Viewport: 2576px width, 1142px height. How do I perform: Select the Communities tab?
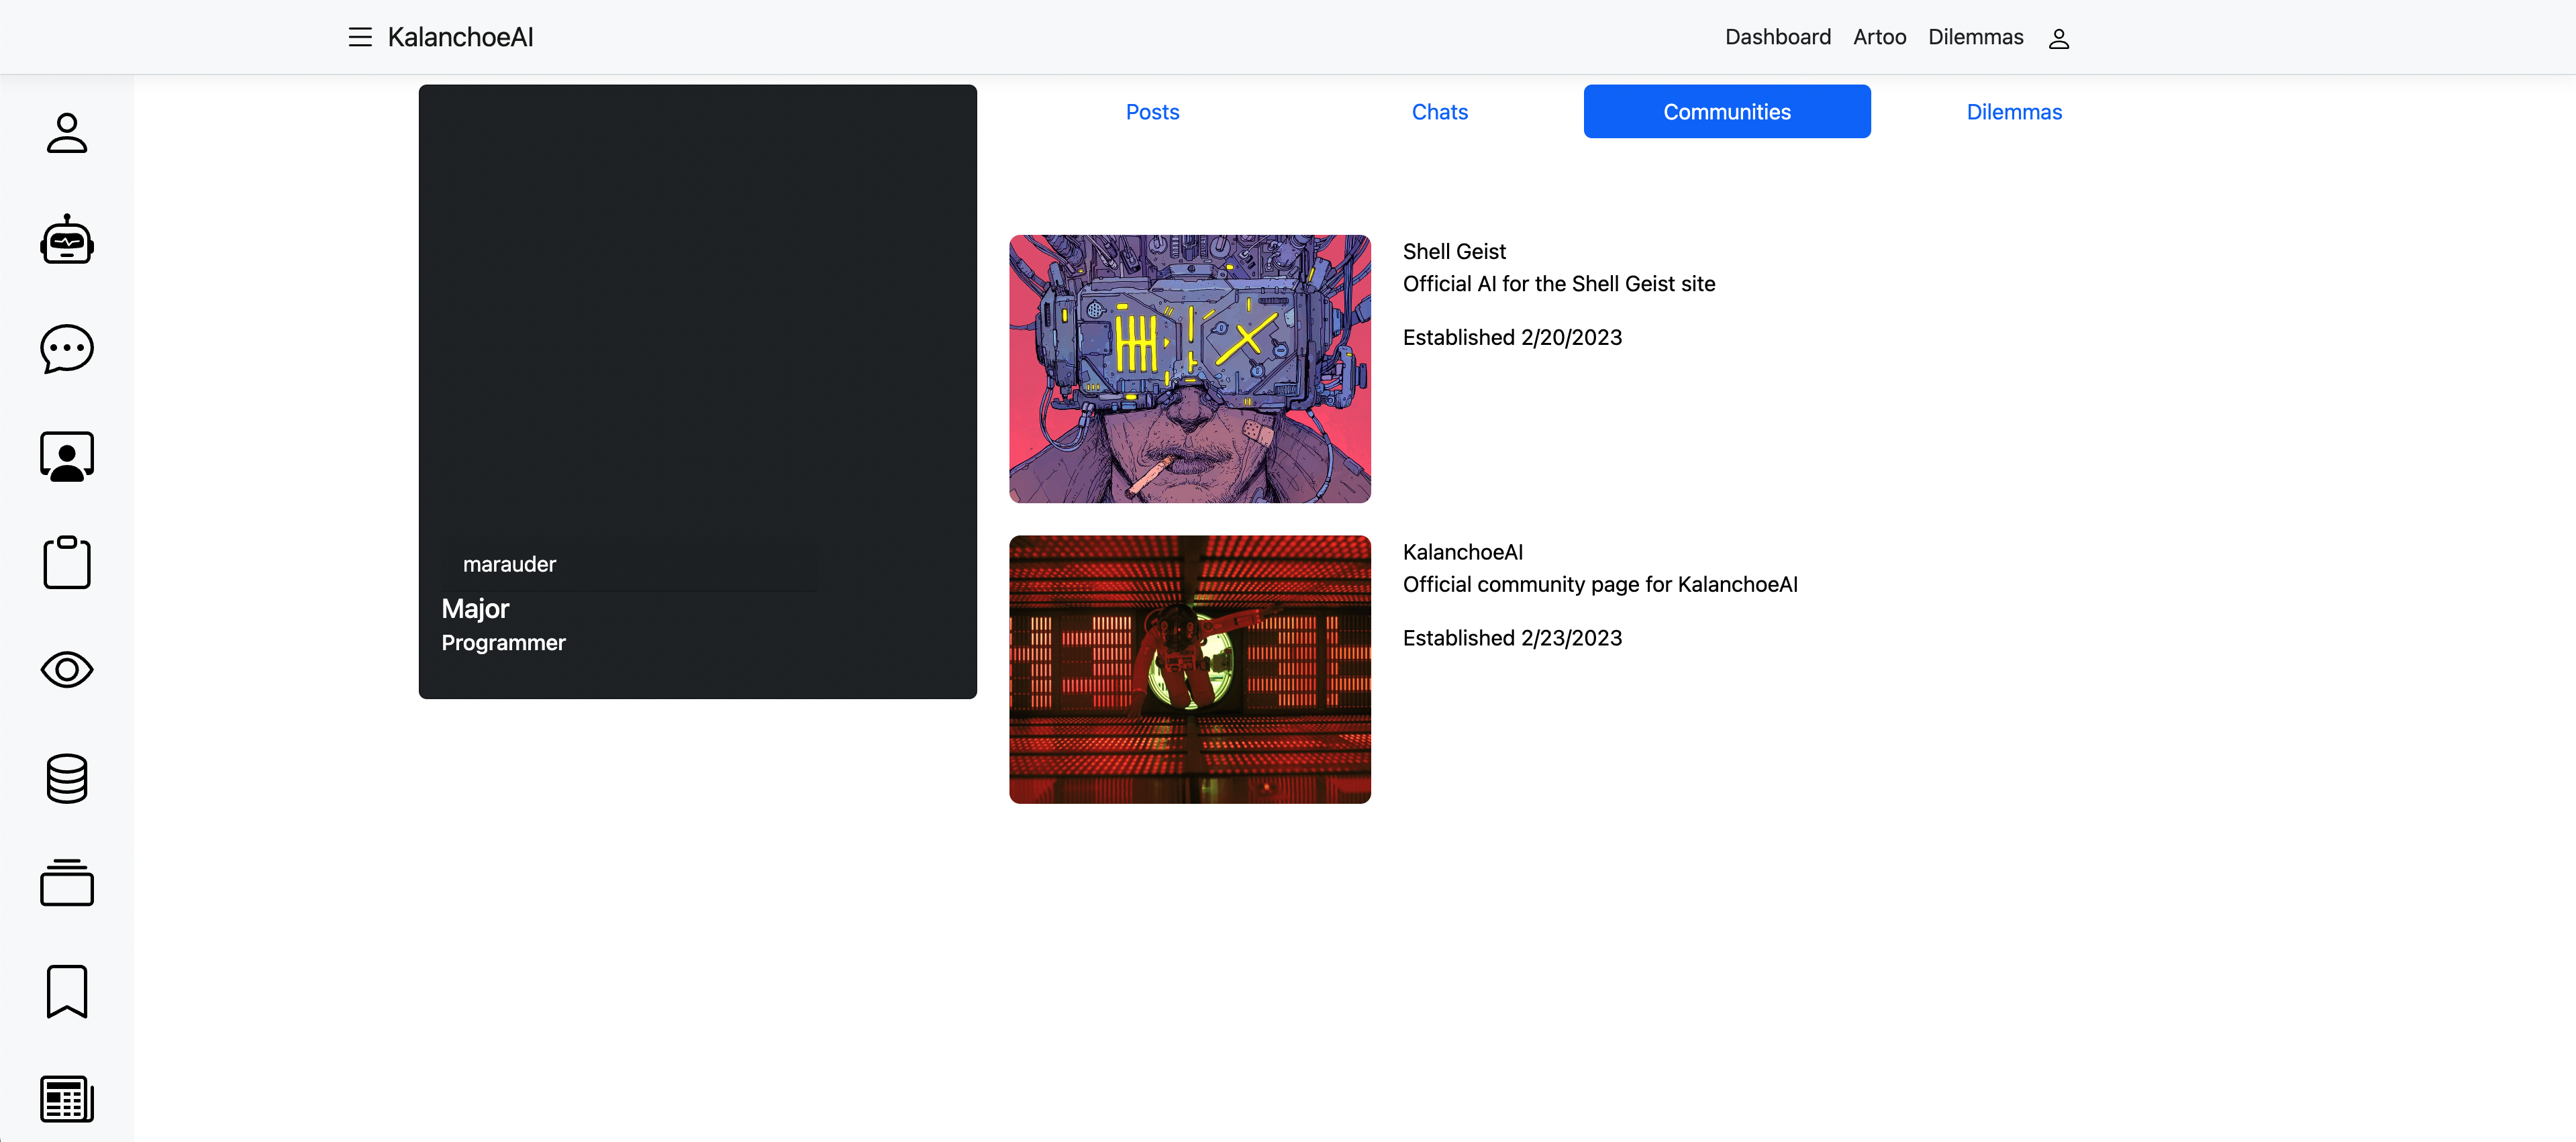[1726, 112]
